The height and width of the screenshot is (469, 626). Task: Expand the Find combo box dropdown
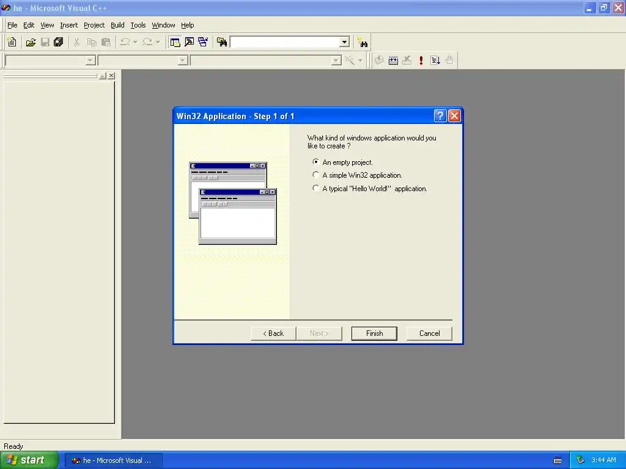[x=345, y=42]
